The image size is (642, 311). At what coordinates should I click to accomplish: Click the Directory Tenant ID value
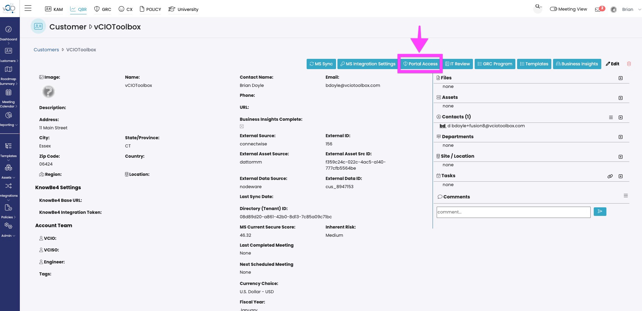coord(286,217)
